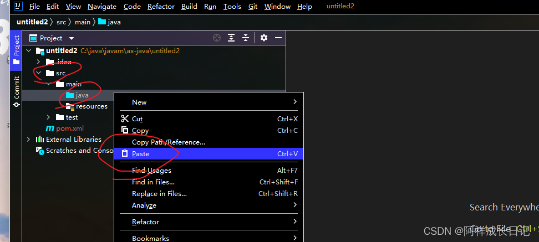Open the New submenu in context menu

coord(139,102)
